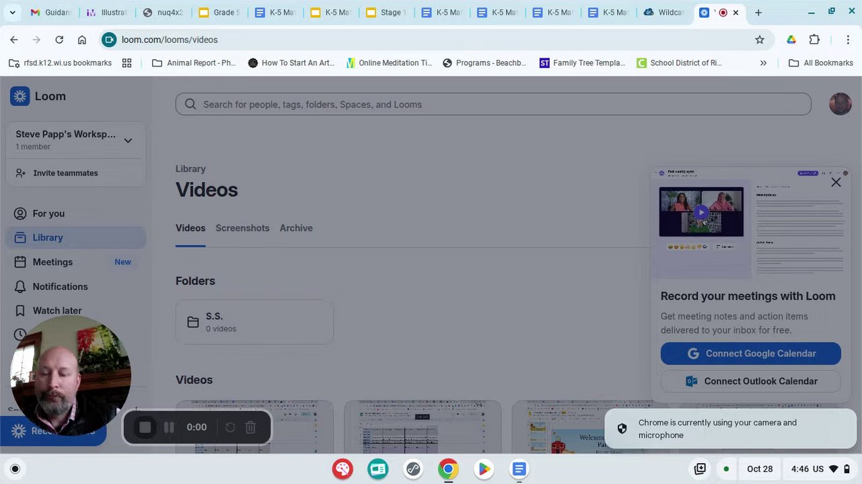Open the Programs - Beachb... bookmark
This screenshot has height=484, width=862.
(x=484, y=63)
